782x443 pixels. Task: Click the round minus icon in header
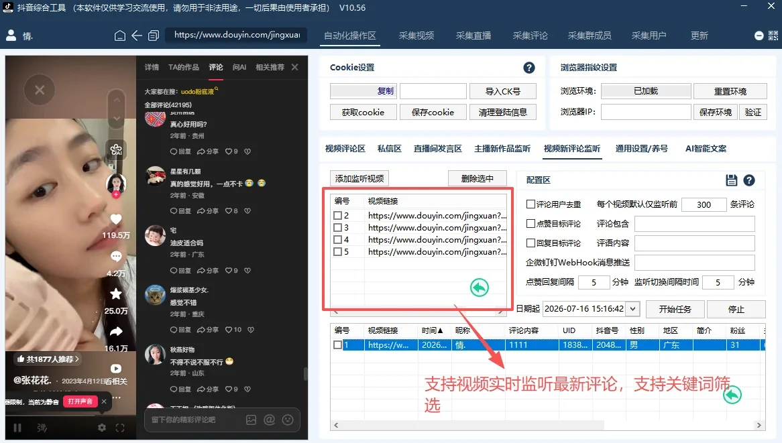(x=759, y=36)
